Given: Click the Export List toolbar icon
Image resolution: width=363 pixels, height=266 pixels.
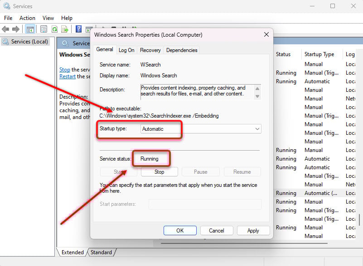Looking at the screenshot, I should pyautogui.click(x=65, y=29).
